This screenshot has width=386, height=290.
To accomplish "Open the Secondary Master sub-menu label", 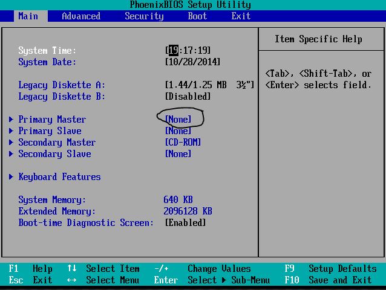I will pyautogui.click(x=57, y=143).
